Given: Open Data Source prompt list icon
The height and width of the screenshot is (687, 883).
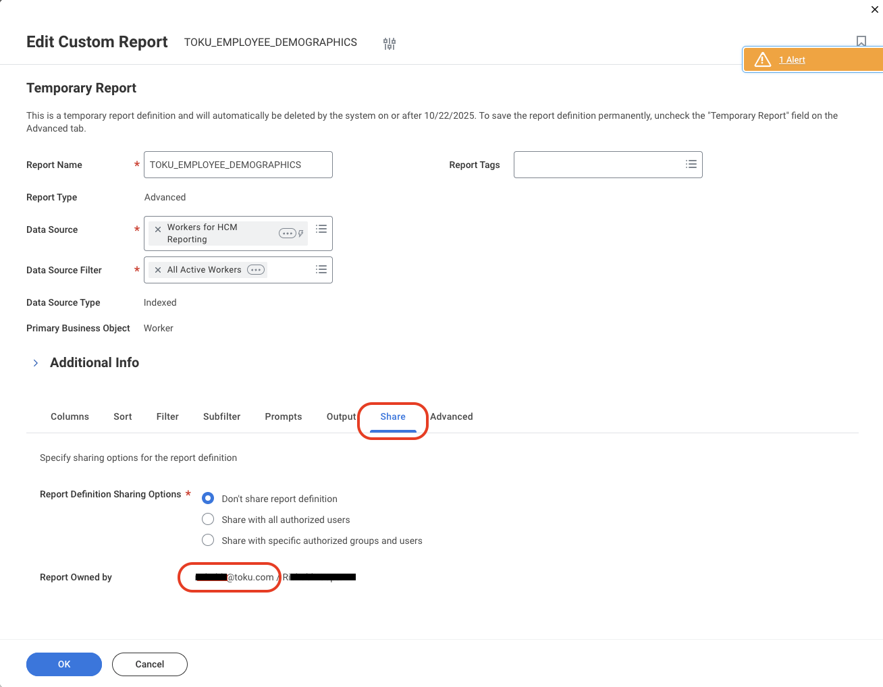Looking at the screenshot, I should (x=321, y=229).
